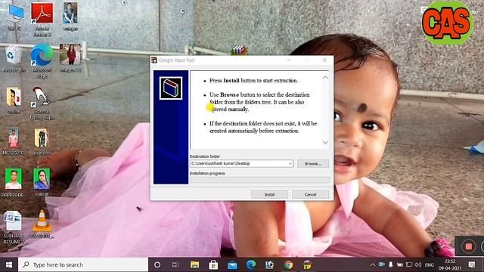Select the pppppppp image file
This screenshot has height=272, width=484.
pos(14,183)
